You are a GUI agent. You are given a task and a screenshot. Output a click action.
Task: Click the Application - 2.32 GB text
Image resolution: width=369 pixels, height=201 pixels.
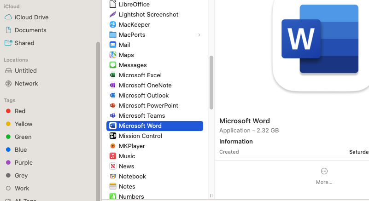pos(249,131)
